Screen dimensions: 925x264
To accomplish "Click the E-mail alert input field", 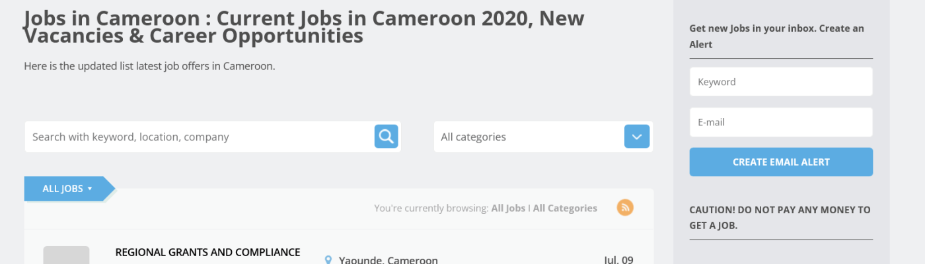I will click(781, 122).
